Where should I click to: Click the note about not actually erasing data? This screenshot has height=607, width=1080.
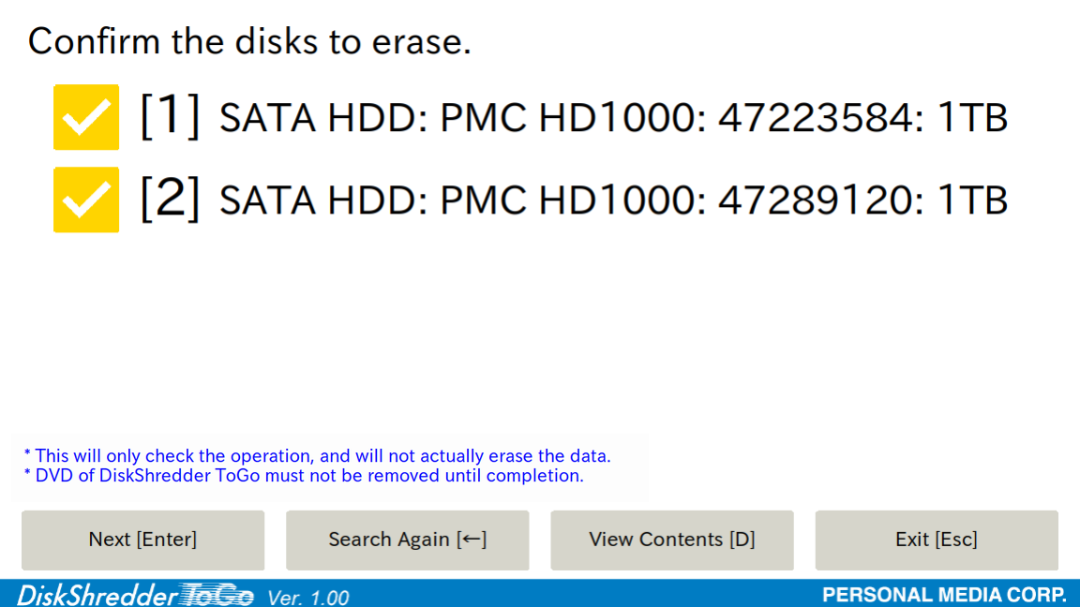[318, 455]
